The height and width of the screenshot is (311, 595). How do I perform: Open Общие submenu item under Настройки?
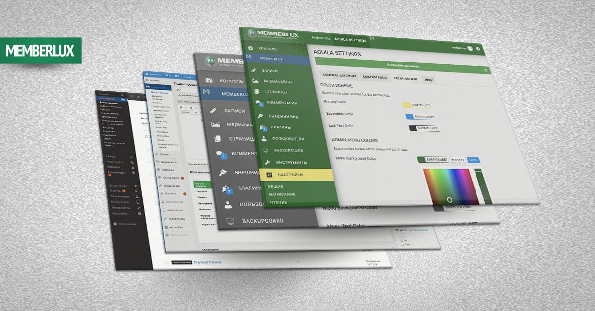click(275, 187)
